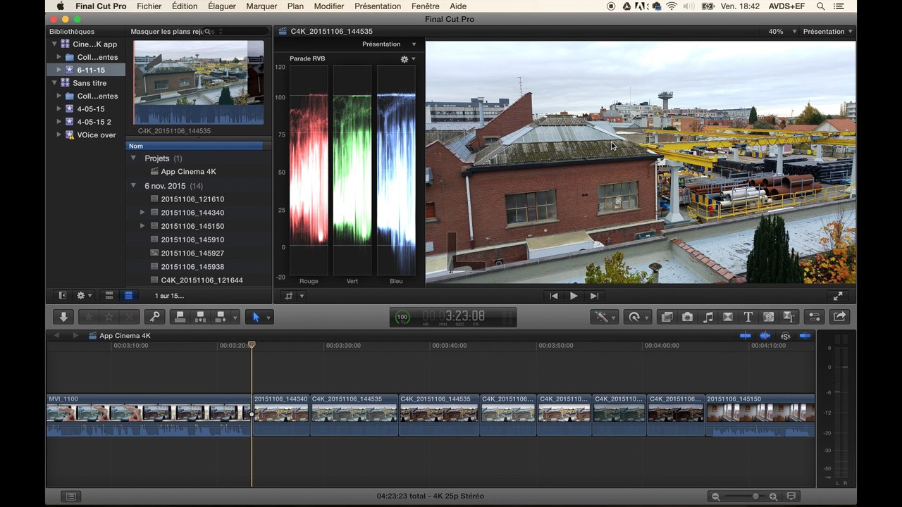Toggle solo for selected clips

click(x=785, y=336)
